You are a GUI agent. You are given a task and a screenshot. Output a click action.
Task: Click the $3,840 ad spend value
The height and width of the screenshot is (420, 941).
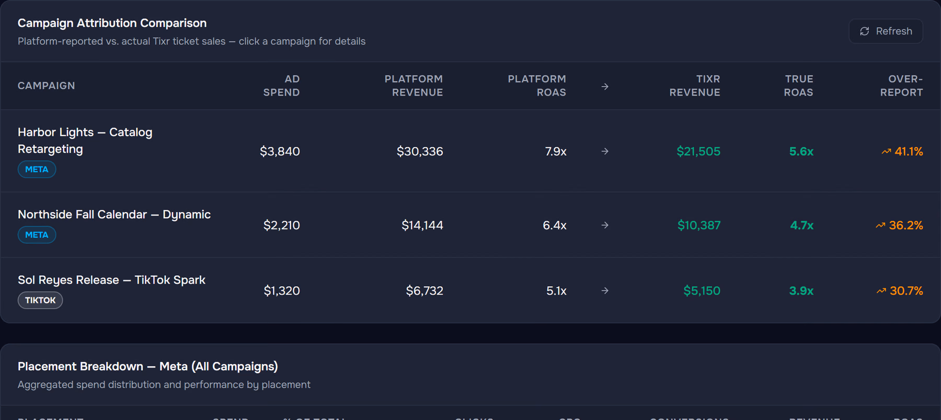[280, 151]
